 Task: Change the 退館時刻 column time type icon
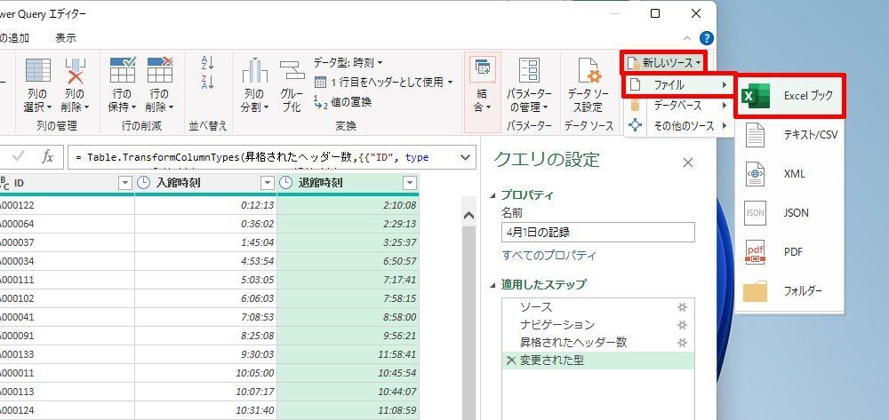coord(287,183)
